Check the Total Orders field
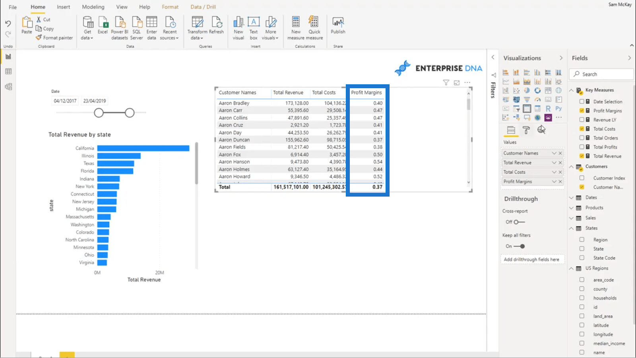The image size is (636, 358). click(x=582, y=138)
